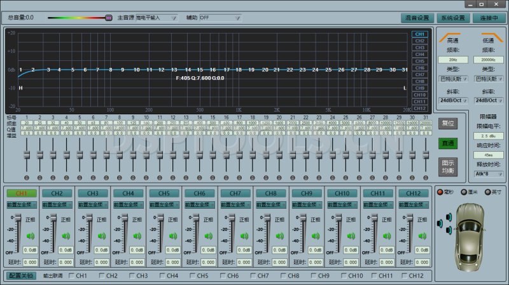Open the 混音设置 mixer settings tab
Screen dimensions: 509x285
(x=417, y=18)
